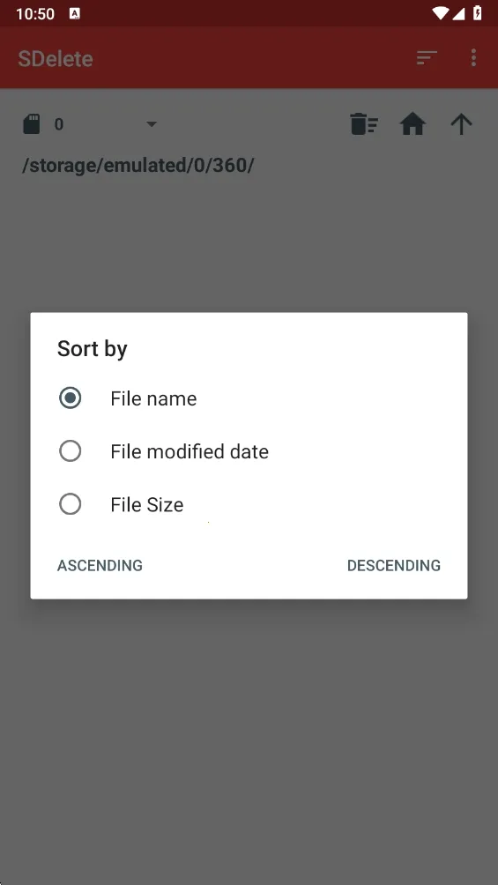Tap the SD card storage icon
This screenshot has height=885, width=498.
32,123
